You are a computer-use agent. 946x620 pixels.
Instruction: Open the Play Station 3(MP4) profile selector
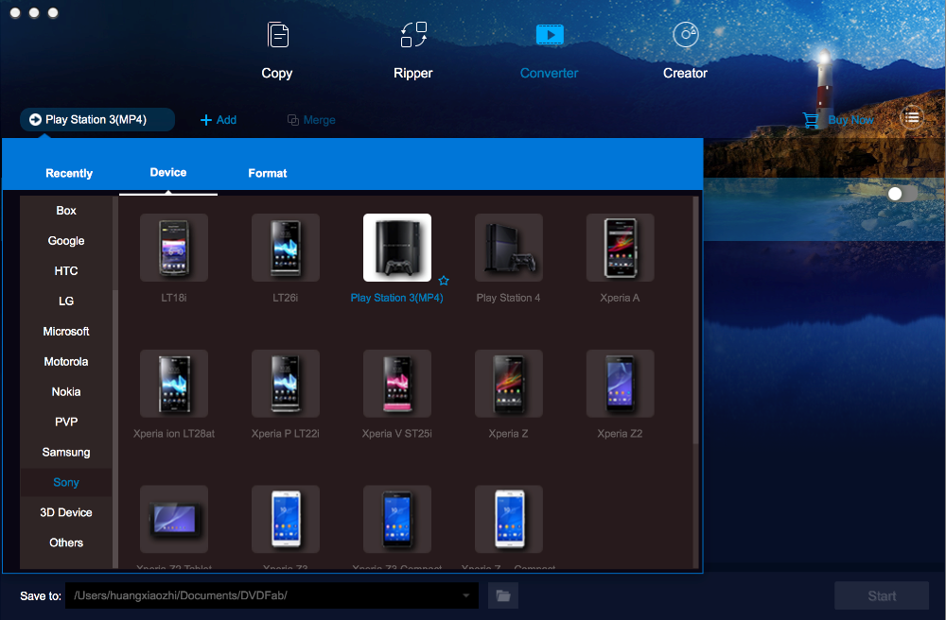point(97,119)
